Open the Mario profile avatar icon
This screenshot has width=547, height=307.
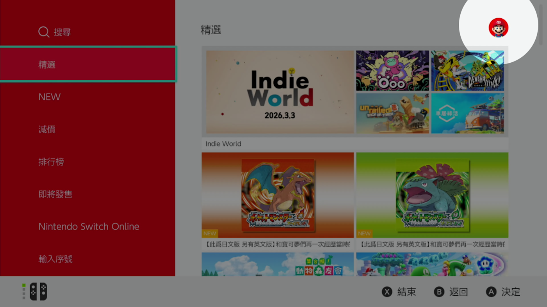pos(498,27)
